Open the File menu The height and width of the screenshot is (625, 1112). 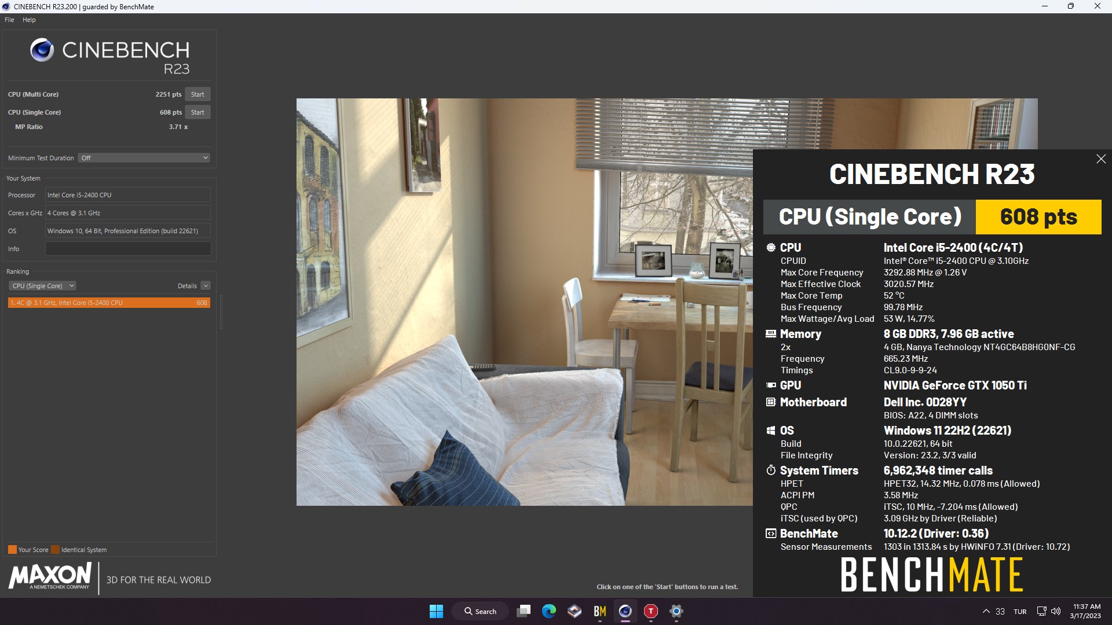click(9, 20)
